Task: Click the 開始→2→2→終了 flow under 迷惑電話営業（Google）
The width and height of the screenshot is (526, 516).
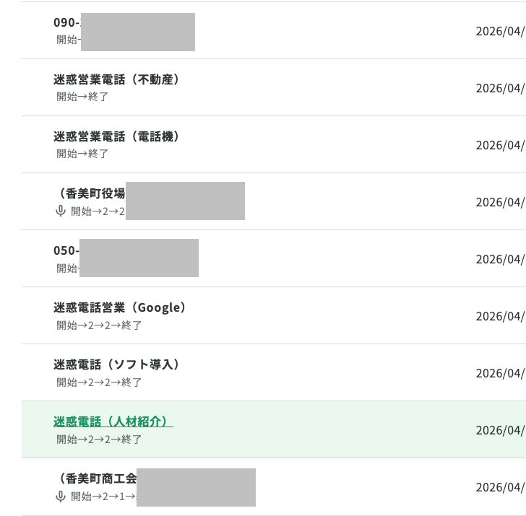Action: (99, 325)
